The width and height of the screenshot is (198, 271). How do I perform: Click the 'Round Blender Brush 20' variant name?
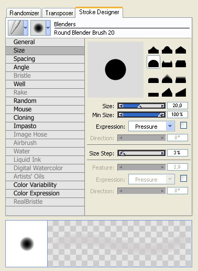click(84, 33)
